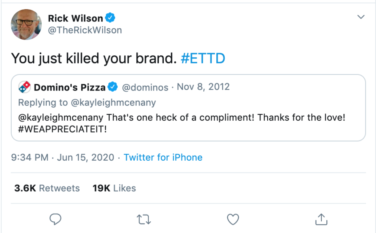View the 19K Likes list
Viewport: 376px width, 233px height.
114,188
